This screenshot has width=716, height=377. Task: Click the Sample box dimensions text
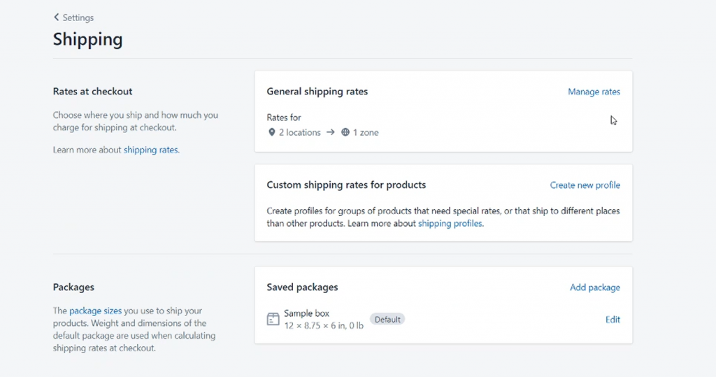coord(323,326)
